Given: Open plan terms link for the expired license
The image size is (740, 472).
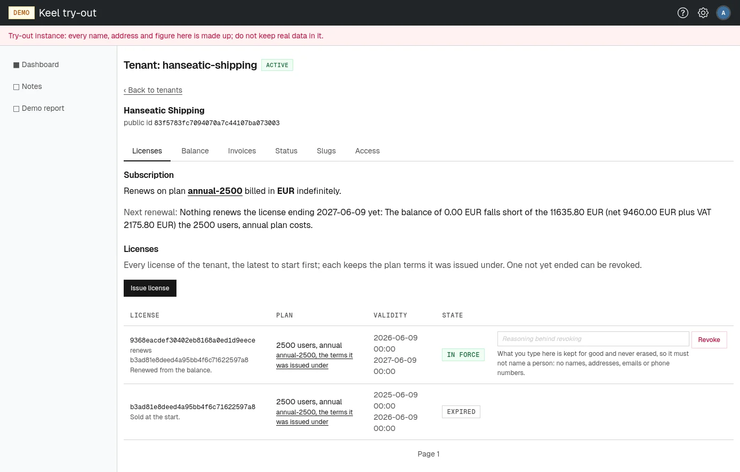Looking at the screenshot, I should point(315,417).
